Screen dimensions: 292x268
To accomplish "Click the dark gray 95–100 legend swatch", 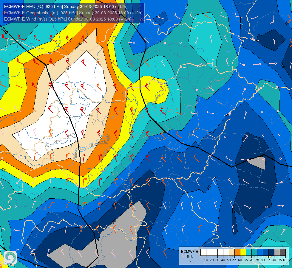I will 283,253.
